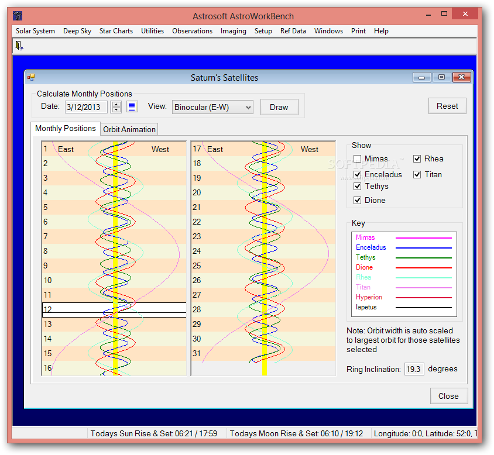Click the blue Enceladus key line

pos(423,248)
